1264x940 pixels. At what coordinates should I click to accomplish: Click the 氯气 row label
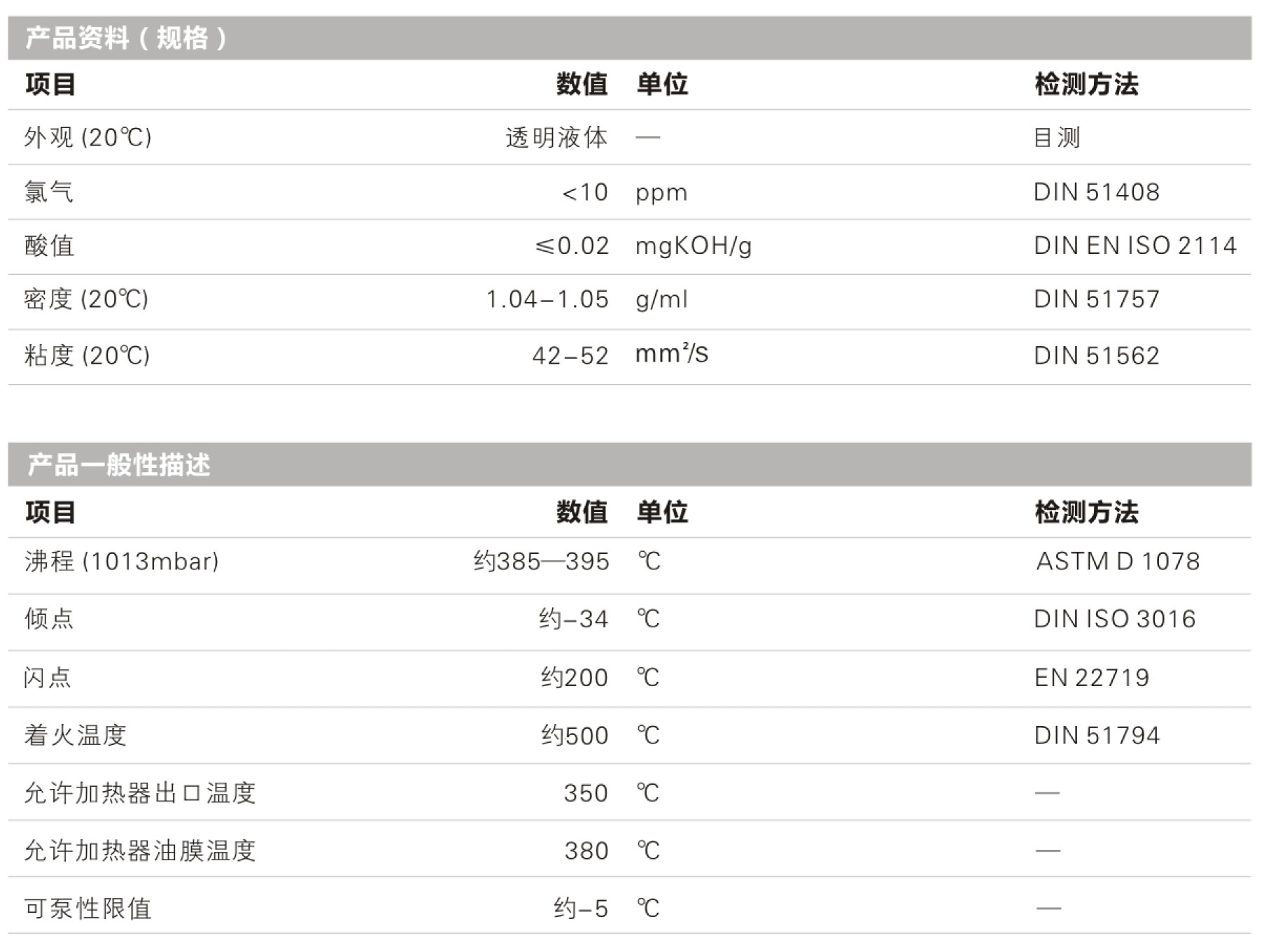[x=49, y=192]
